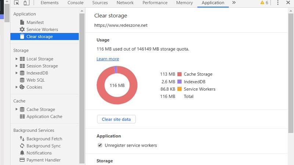Image resolution: width=294 pixels, height=165 pixels.
Task: Click the Manifest file icon
Action: [22, 22]
